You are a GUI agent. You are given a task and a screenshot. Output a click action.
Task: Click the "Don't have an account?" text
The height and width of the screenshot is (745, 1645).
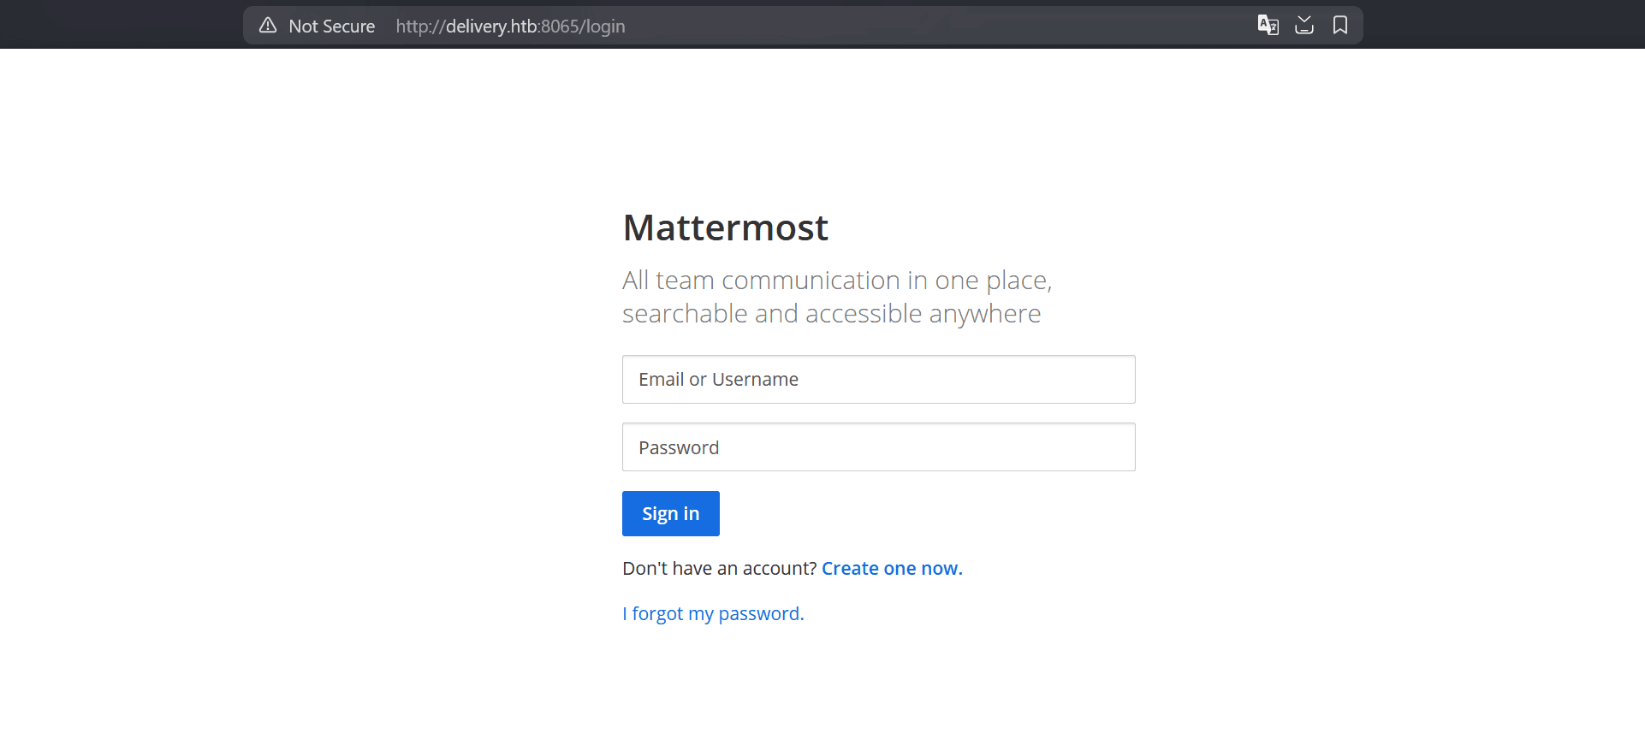coord(719,569)
